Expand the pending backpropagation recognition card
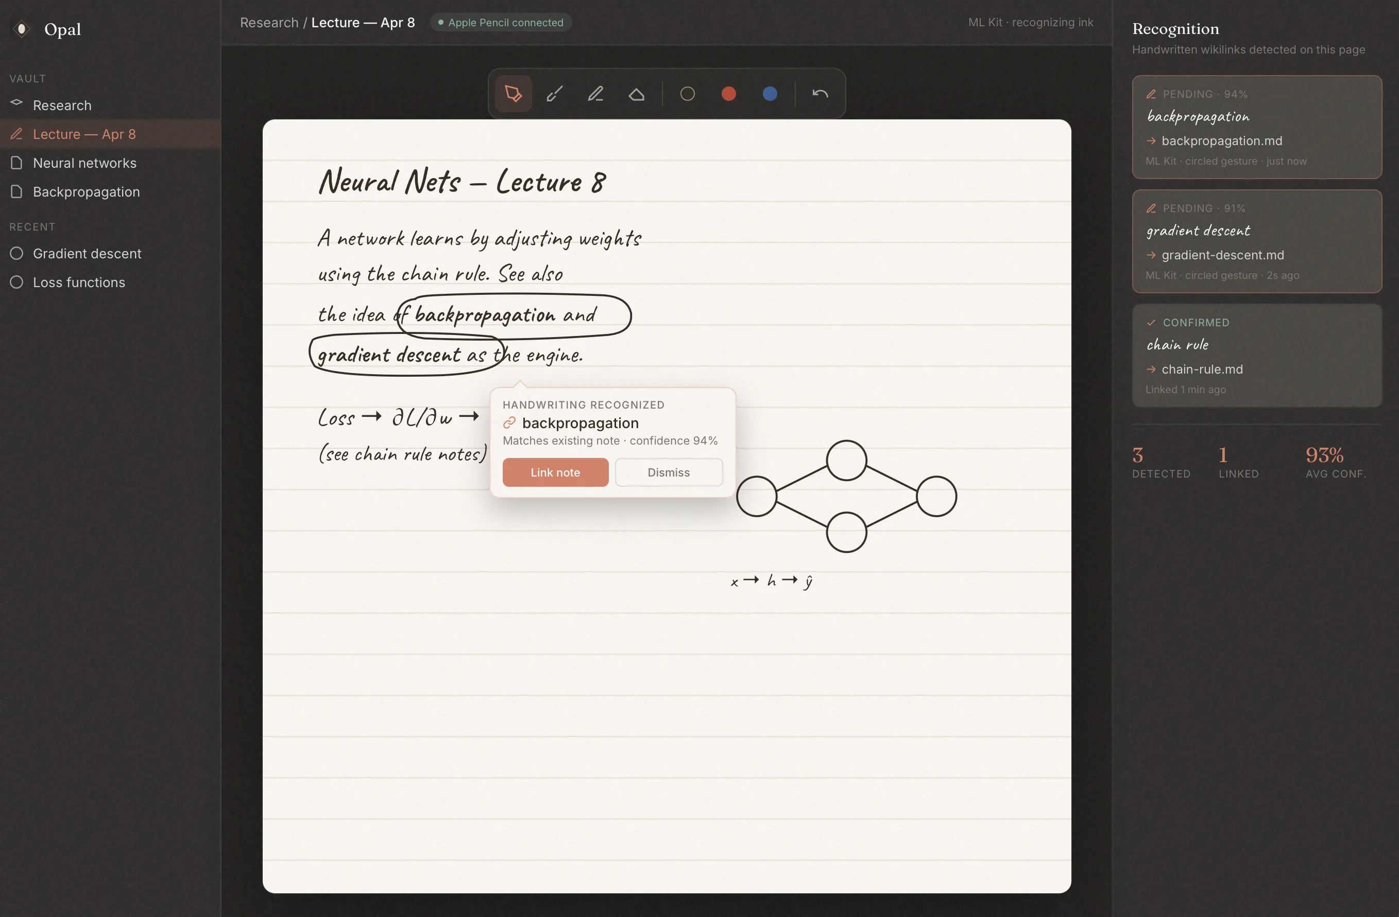1399x917 pixels. pyautogui.click(x=1257, y=127)
